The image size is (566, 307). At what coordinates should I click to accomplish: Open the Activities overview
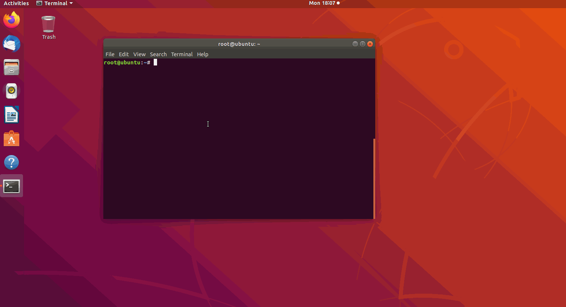pos(16,3)
